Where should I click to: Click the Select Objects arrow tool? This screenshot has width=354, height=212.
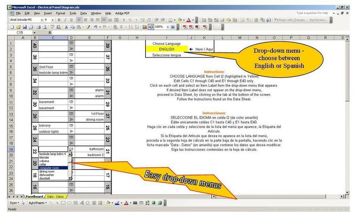(x=23, y=203)
